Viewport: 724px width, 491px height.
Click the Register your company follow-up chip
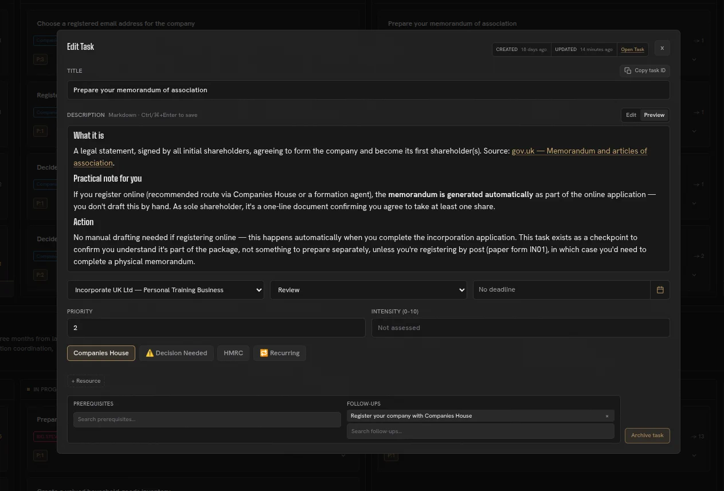tap(480, 416)
